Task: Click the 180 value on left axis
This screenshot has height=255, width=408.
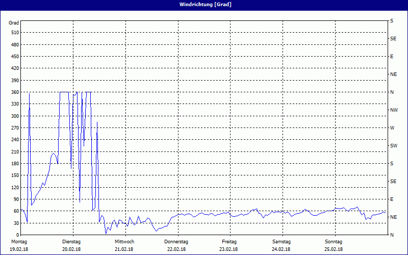Action: pyautogui.click(x=14, y=164)
